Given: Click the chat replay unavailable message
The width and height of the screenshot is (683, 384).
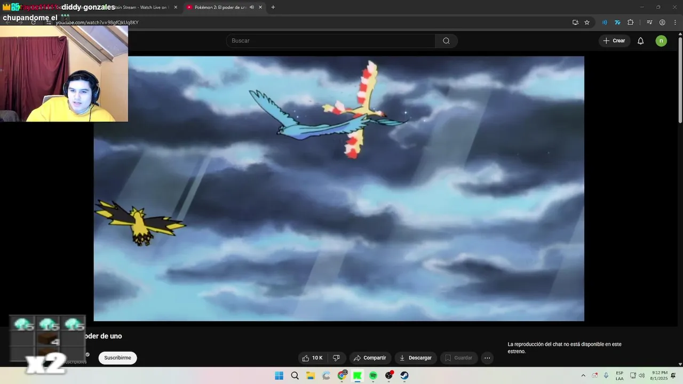Looking at the screenshot, I should [x=565, y=348].
